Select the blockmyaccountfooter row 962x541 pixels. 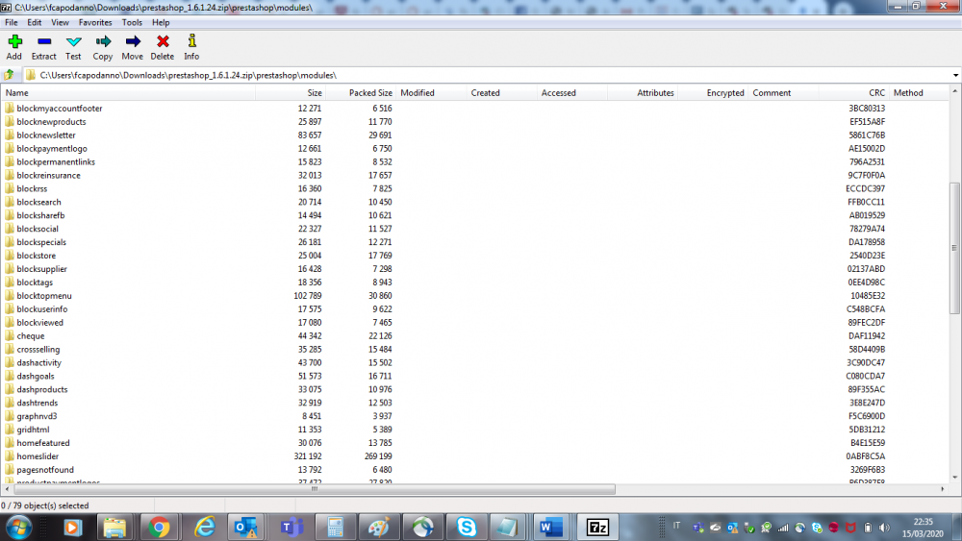click(x=475, y=109)
